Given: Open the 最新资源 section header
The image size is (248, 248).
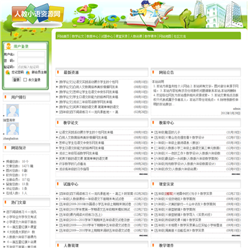Looking at the screenshot, I should pyautogui.click(x=71, y=72).
